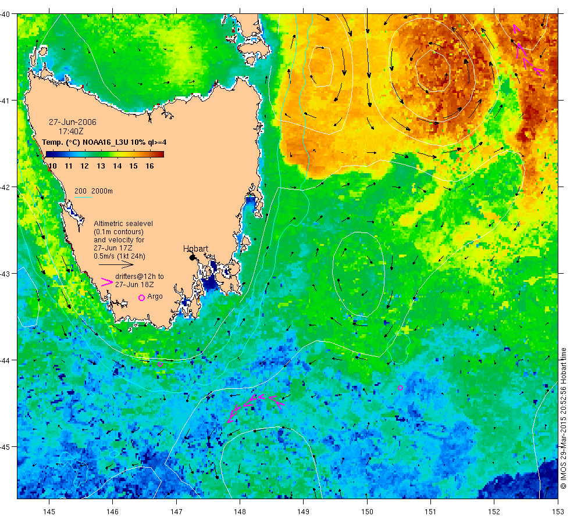Click the Hobart city label
Image resolution: width=570 pixels, height=523 pixels.
(195, 249)
